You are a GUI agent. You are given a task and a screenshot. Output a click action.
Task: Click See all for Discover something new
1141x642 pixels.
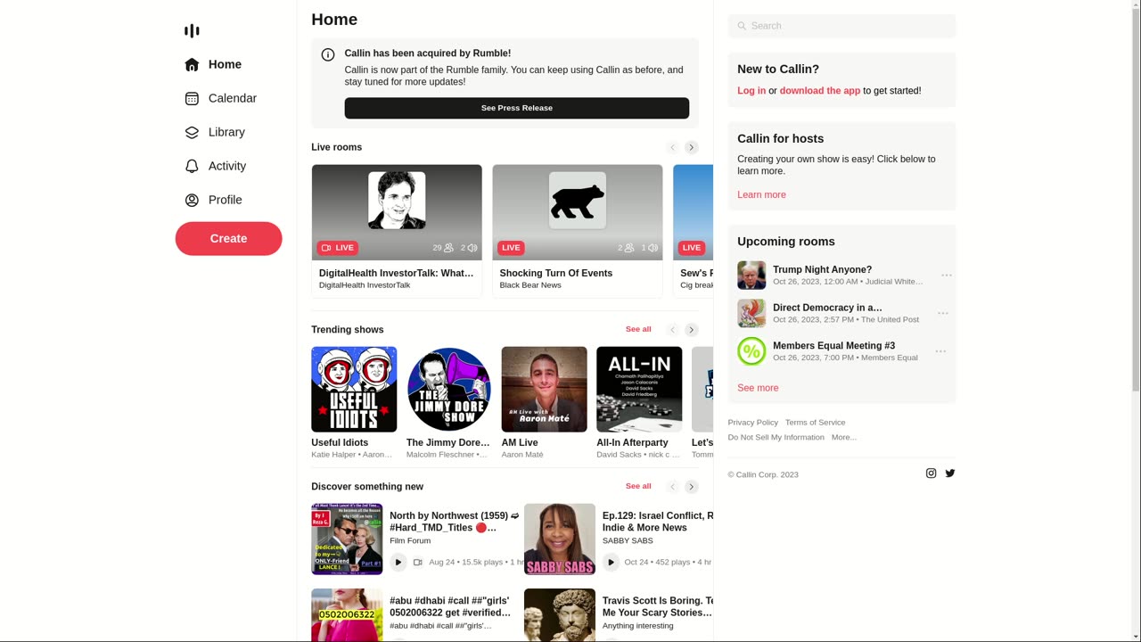(x=638, y=487)
